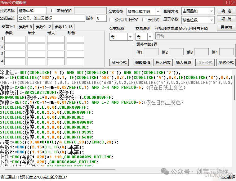Image resolution: width=236 pixels, height=181 pixels.
Task: Switch to the 参数5-8 tab
Action: click(x=25, y=27)
